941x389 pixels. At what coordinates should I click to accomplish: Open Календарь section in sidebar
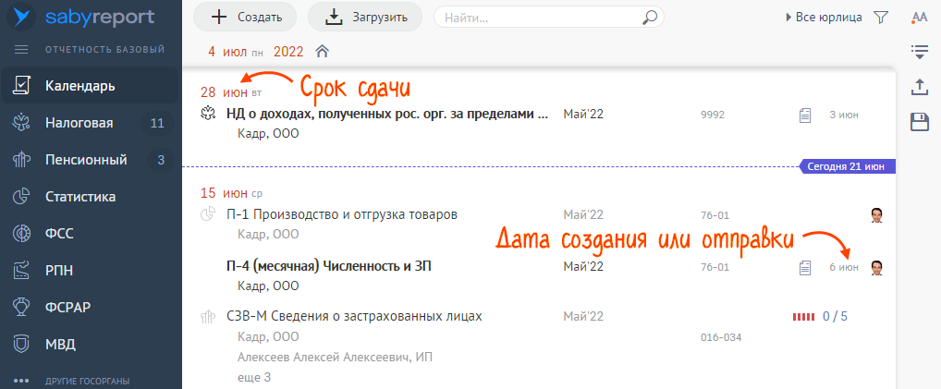[90, 86]
